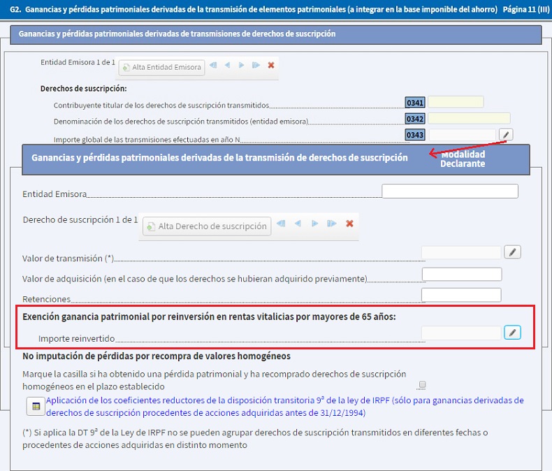Click the Entidad Emisora text field
The image size is (552, 471).
click(450, 191)
